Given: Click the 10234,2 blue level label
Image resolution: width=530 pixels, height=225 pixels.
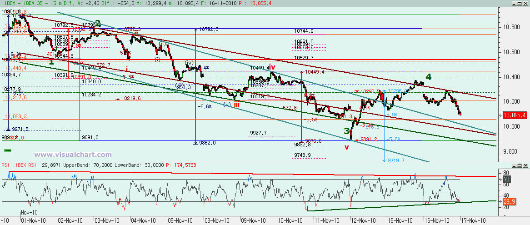Looking at the screenshot, I should 91,95.
